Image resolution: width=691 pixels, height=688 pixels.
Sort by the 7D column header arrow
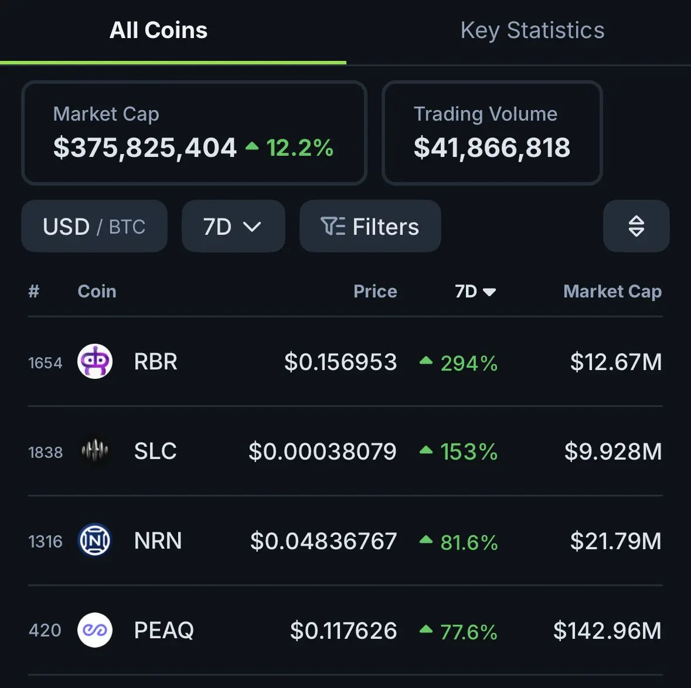(x=489, y=292)
